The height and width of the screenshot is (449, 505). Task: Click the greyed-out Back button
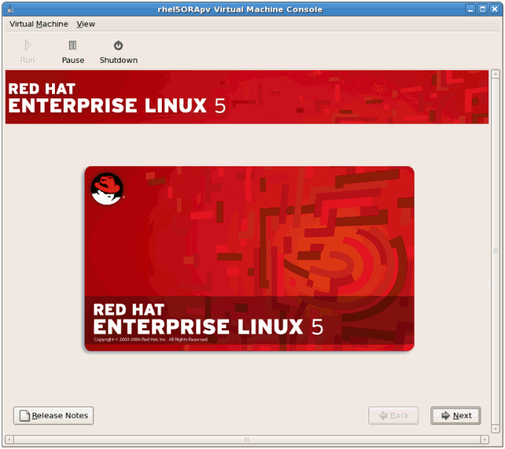393,416
